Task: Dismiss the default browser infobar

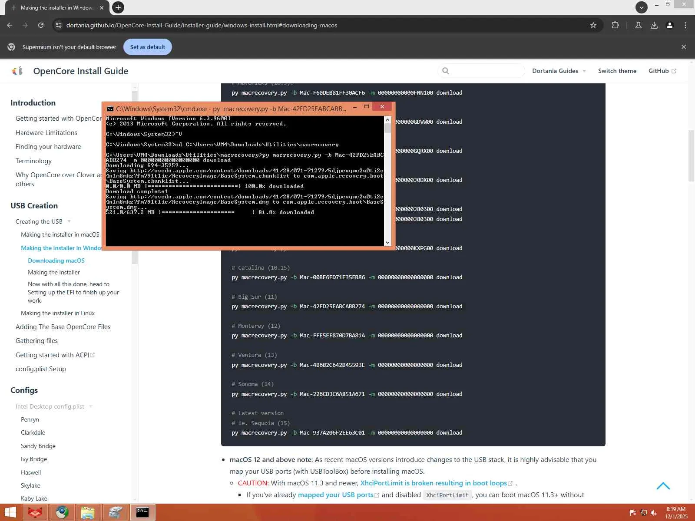Action: 684,47
